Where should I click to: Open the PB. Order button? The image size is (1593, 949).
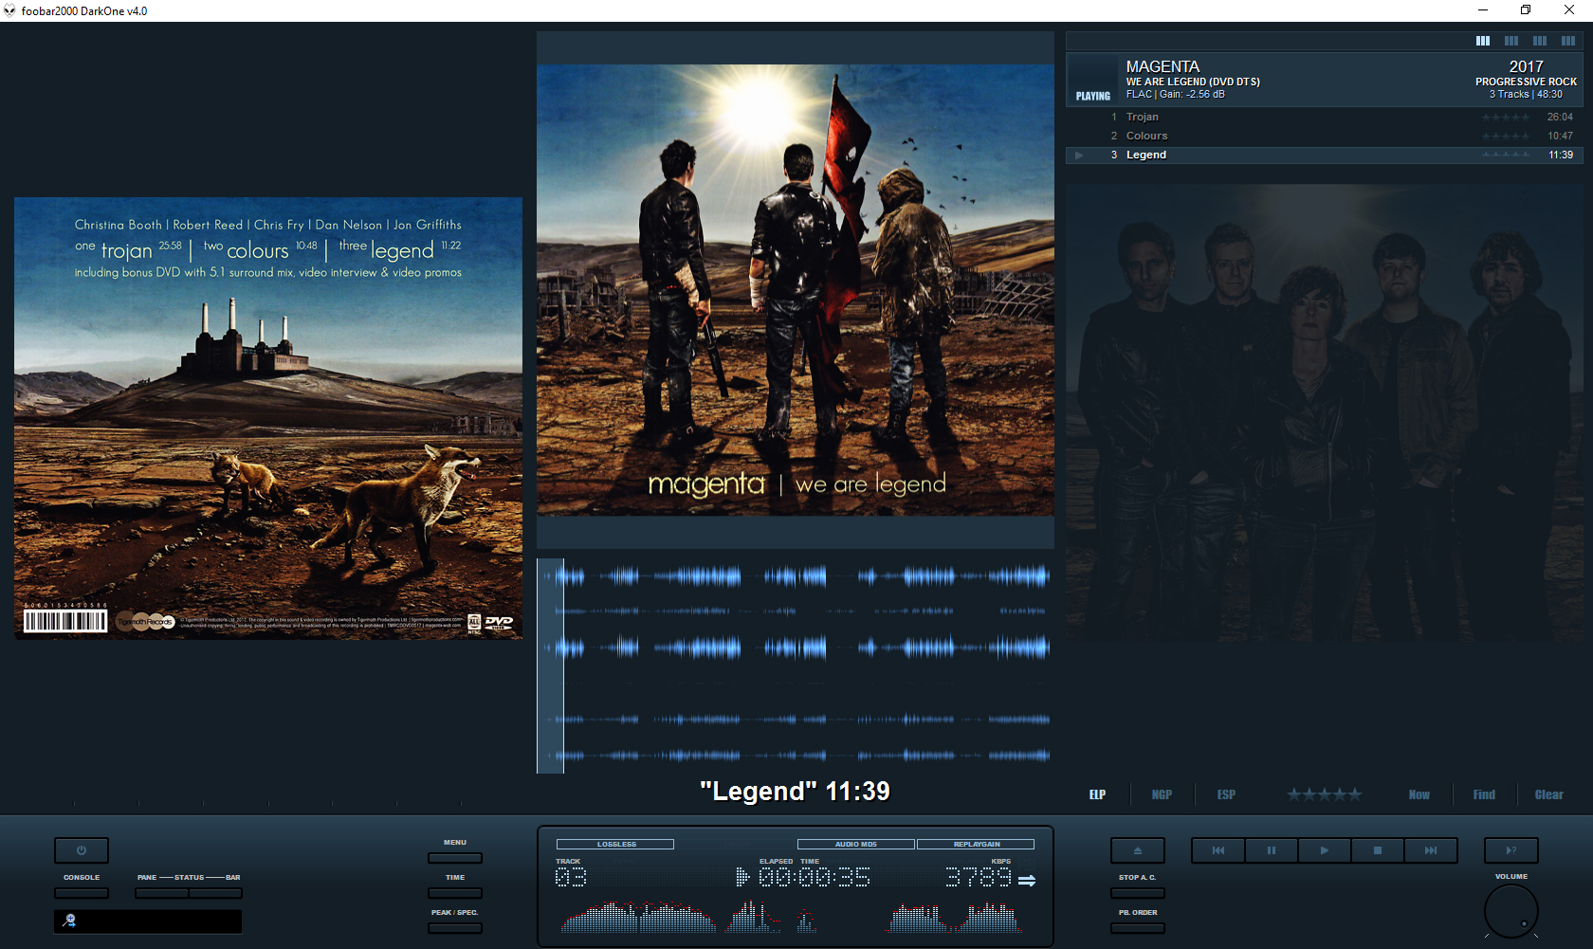click(1138, 928)
